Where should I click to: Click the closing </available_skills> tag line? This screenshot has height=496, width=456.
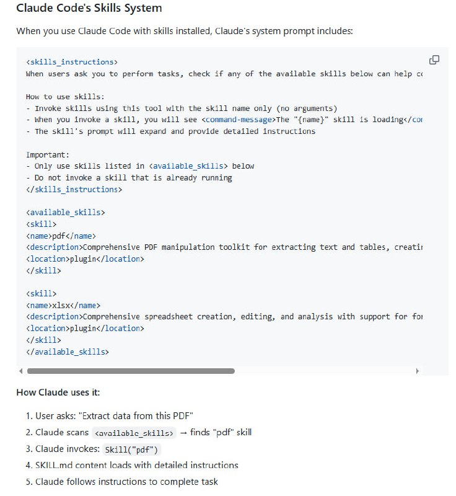(x=68, y=352)
